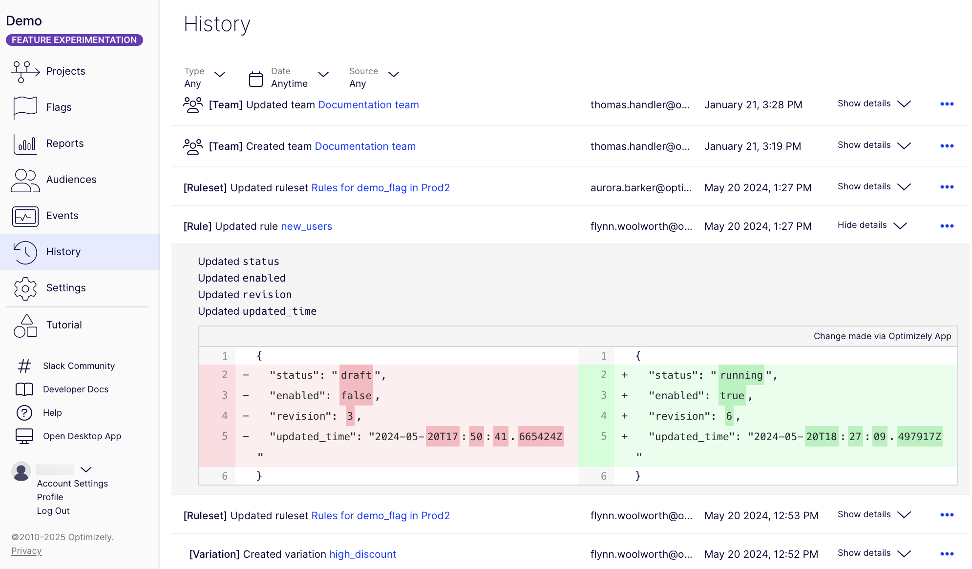Click the Log Out link
Image resolution: width=972 pixels, height=569 pixels.
point(53,511)
